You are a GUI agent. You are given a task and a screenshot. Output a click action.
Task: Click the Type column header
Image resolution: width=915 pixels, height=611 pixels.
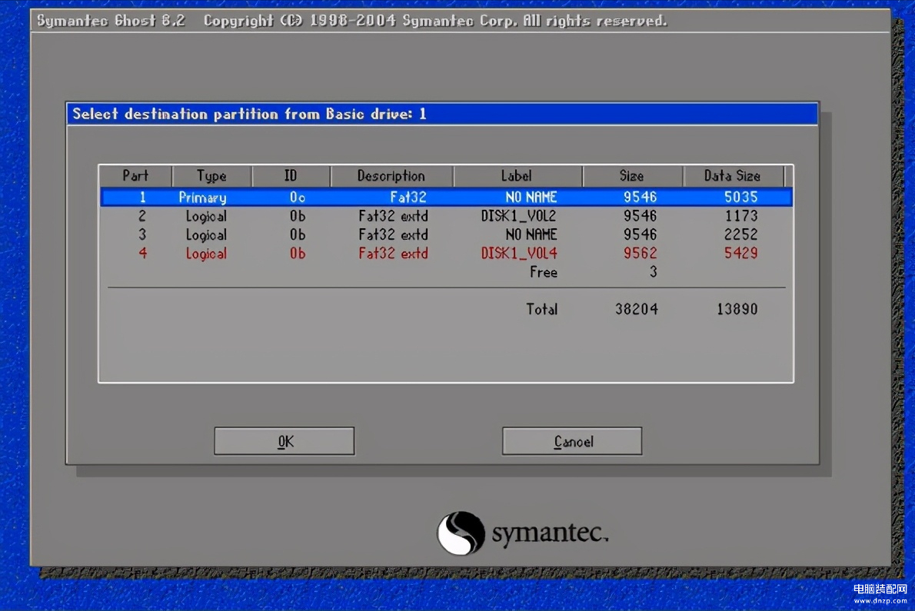point(211,176)
